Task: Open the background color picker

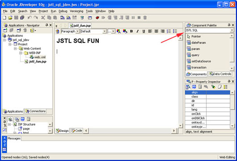Action: pos(125,31)
